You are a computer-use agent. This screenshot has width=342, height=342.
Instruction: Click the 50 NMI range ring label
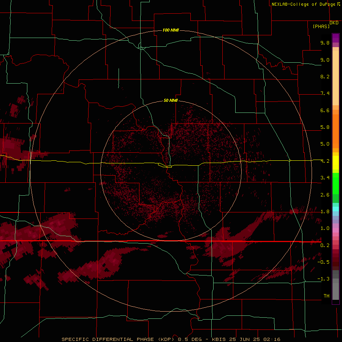tap(171, 100)
